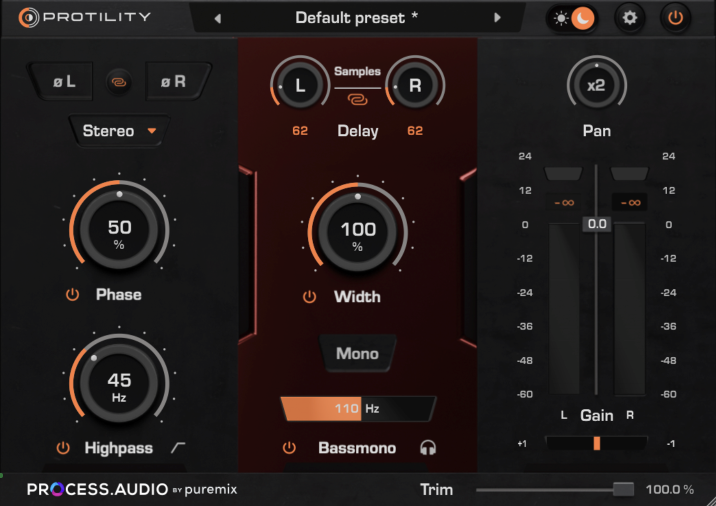Click the Width label
Screen dimensions: 716x506
click(357, 297)
